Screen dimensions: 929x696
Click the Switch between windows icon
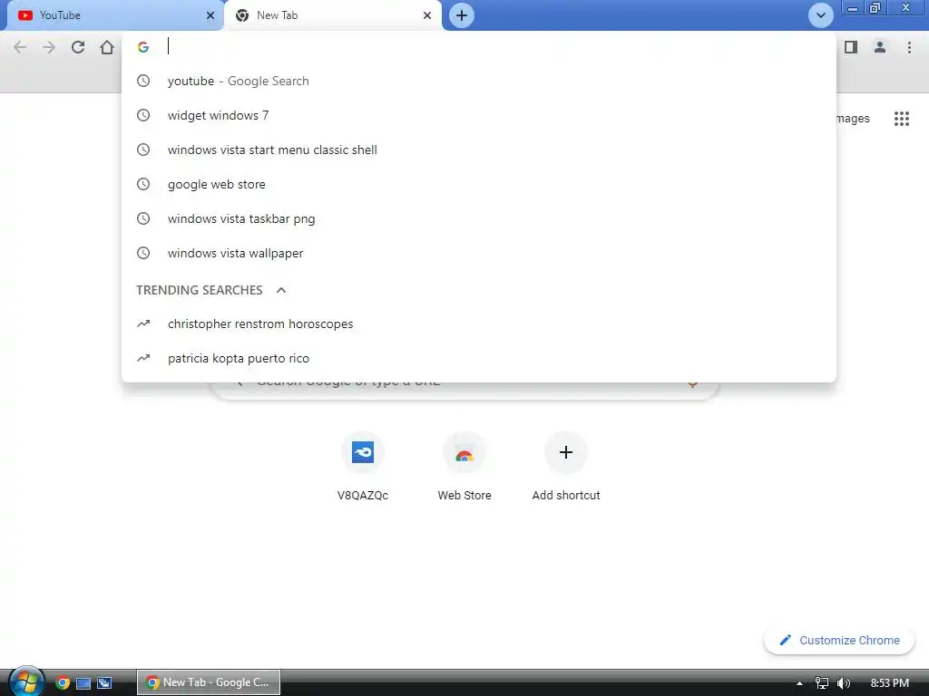[104, 683]
